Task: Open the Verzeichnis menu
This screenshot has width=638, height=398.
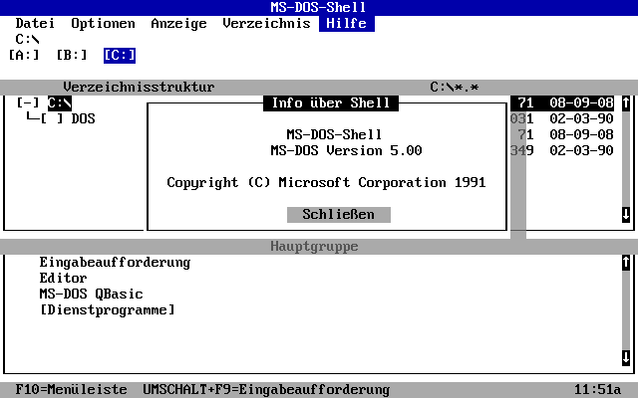Action: 266,23
